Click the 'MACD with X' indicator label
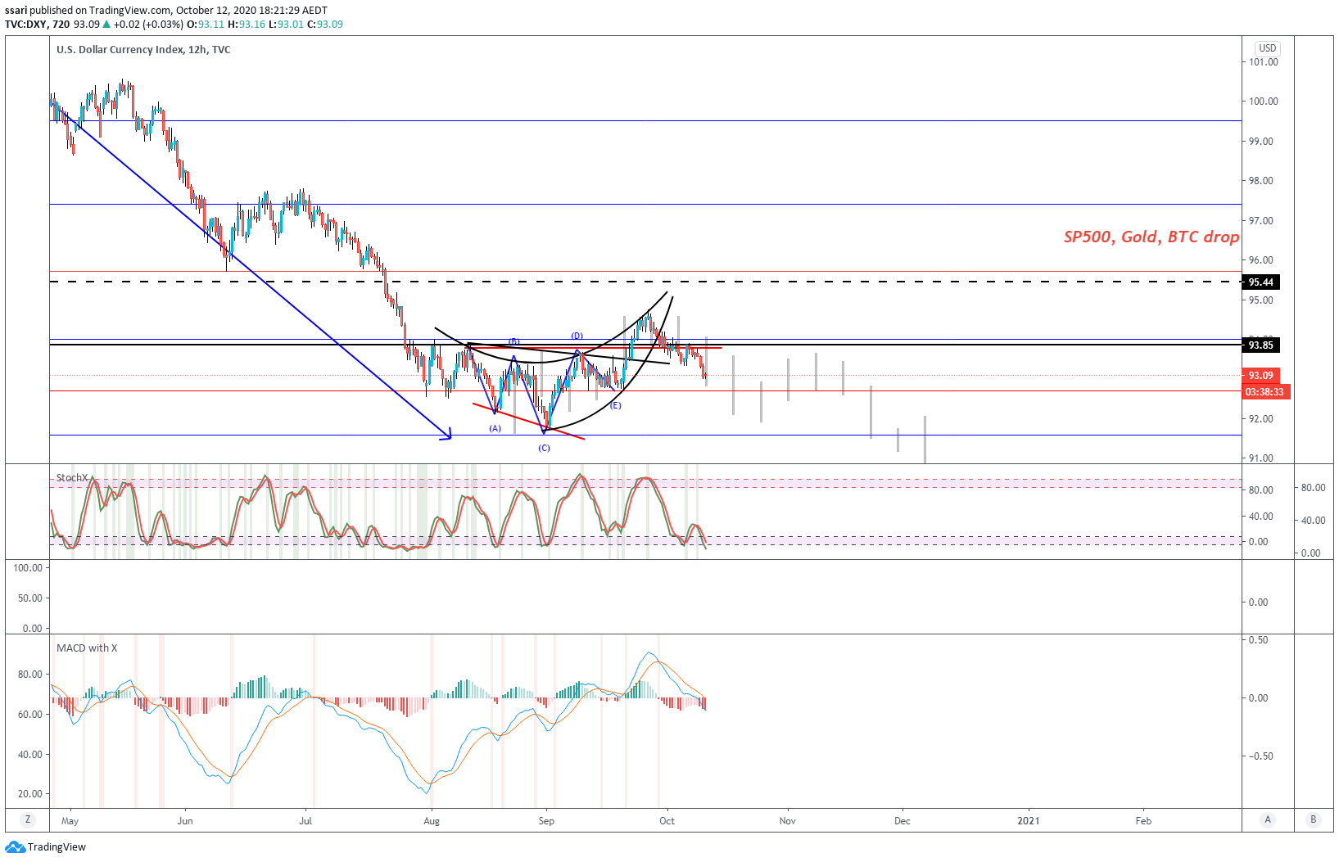Viewport: 1339px width, 862px height. tap(87, 648)
